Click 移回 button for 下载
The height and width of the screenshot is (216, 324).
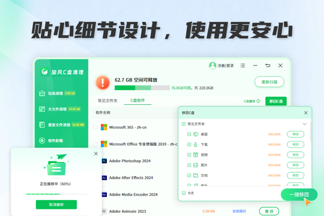pyautogui.click(x=295, y=145)
